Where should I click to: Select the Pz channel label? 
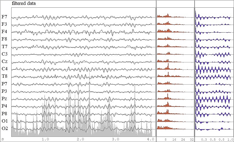tap(4, 99)
